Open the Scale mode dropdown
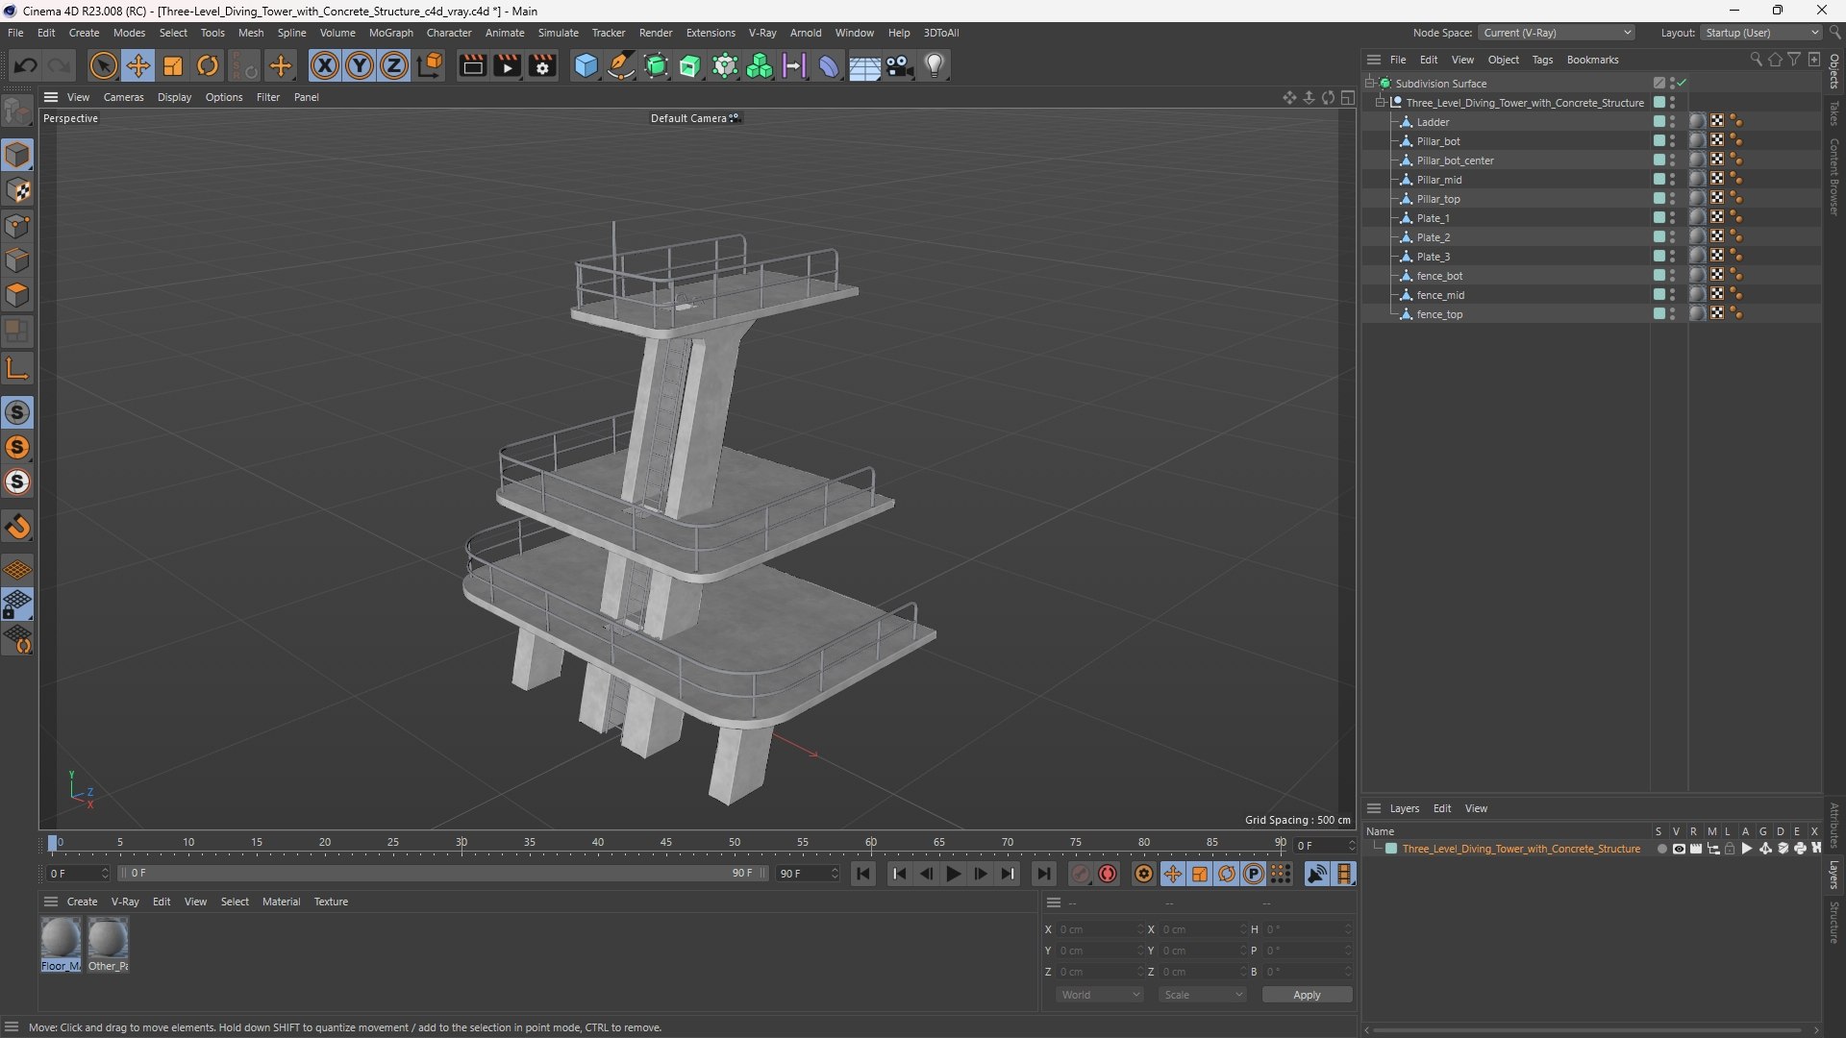Viewport: 1846px width, 1038px height. [1202, 995]
